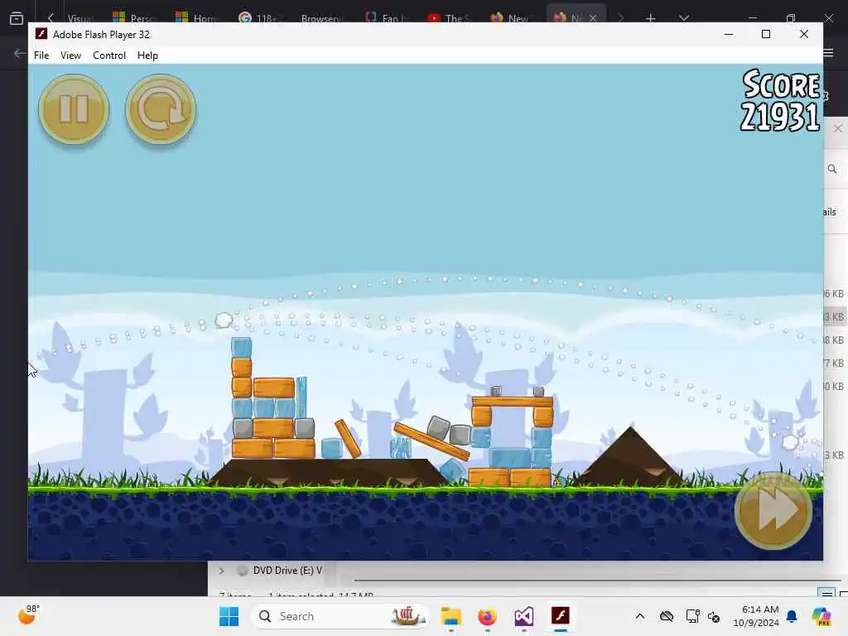Open a new browser tab with plus
Screen dimensions: 848x636
coord(650,18)
